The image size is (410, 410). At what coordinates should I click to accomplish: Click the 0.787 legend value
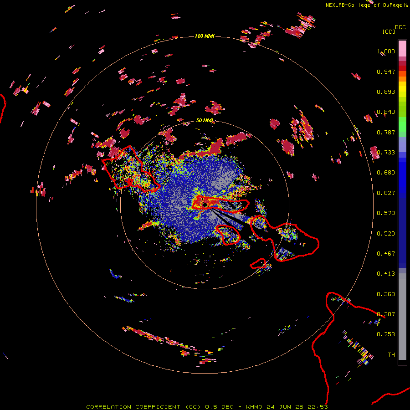click(x=386, y=132)
